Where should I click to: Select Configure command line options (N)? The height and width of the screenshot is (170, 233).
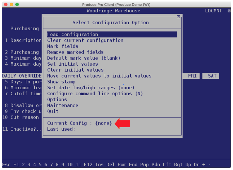pos(95,94)
